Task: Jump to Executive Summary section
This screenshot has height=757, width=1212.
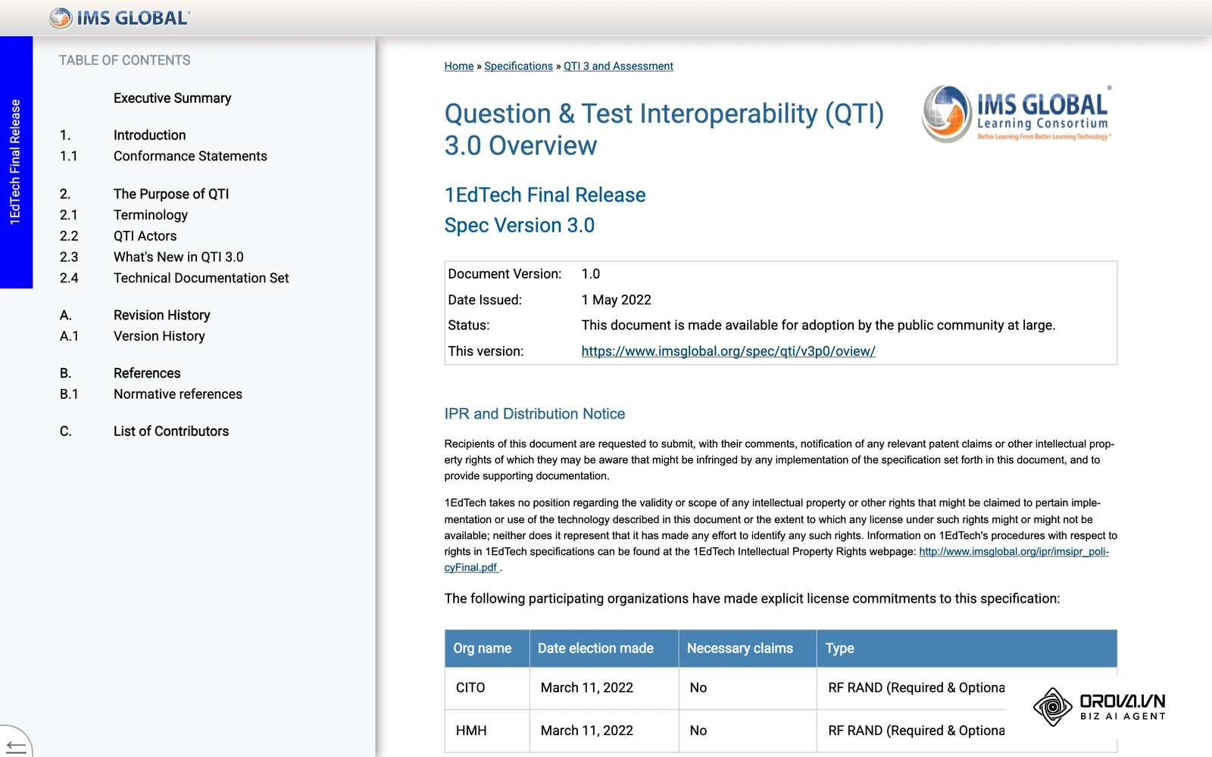Action: point(172,98)
